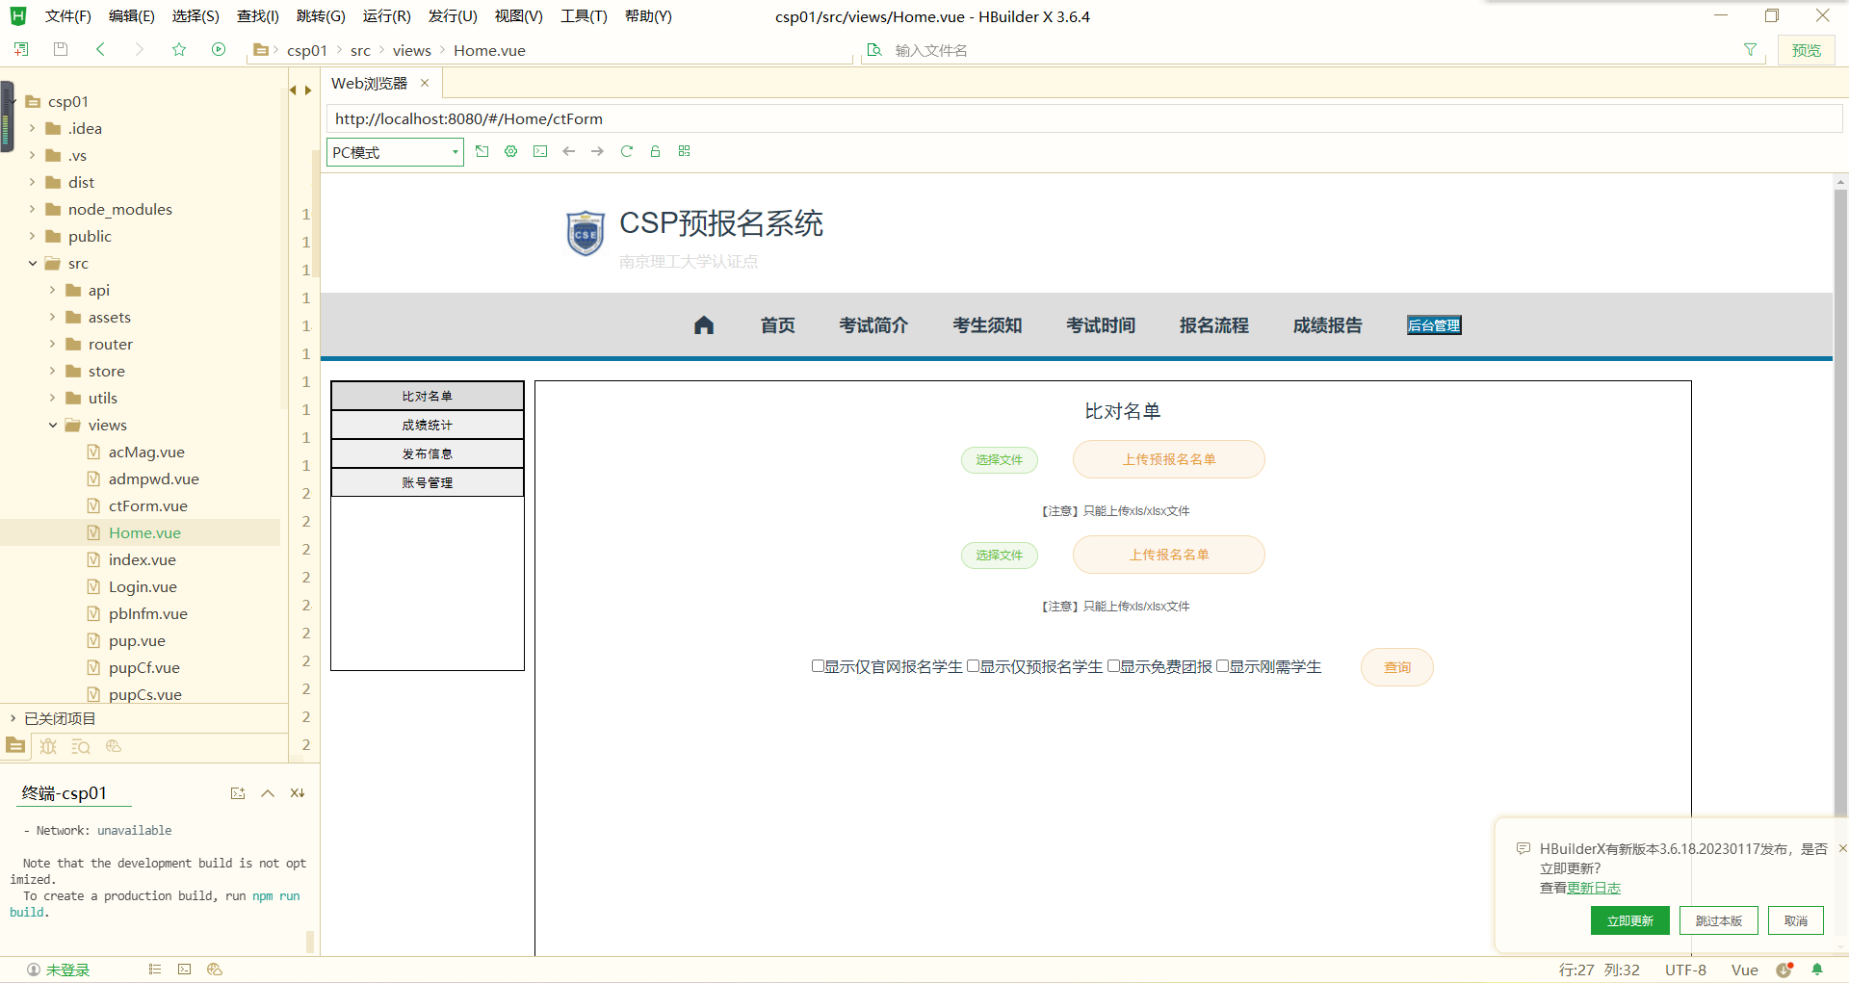
Task: Click the status bar cloud sync icon
Action: (215, 970)
